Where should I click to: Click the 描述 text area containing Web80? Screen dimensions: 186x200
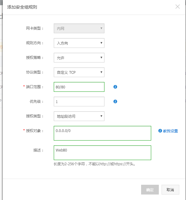pos(102,153)
